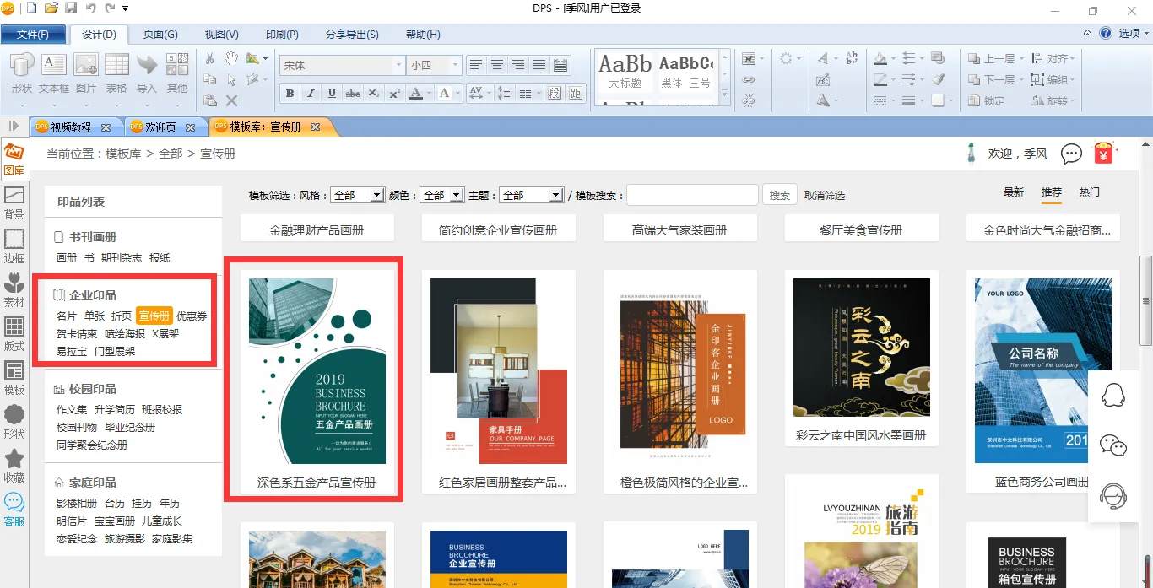This screenshot has height=588, width=1153.
Task: Open the WeChat floating contact icon
Action: click(1113, 445)
